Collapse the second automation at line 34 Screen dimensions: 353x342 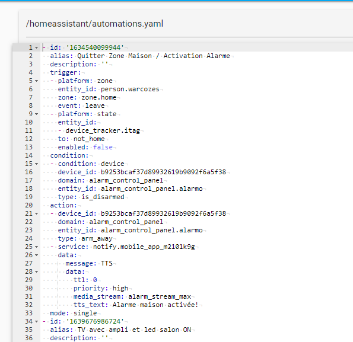[36, 321]
